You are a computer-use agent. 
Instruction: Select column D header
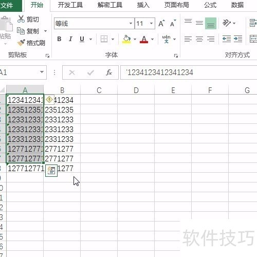point(136,90)
